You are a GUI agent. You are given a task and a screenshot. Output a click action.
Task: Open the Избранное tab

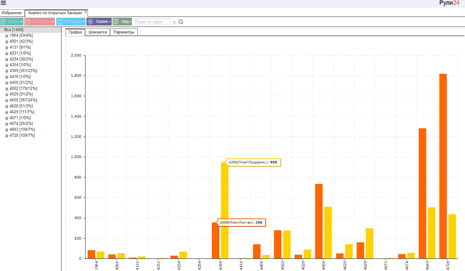pos(12,13)
